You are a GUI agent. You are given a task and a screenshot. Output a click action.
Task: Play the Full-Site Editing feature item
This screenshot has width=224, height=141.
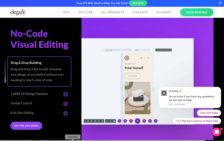click(x=65, y=113)
